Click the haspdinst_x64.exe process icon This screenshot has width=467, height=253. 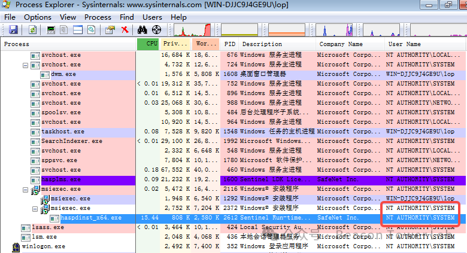[54, 218]
